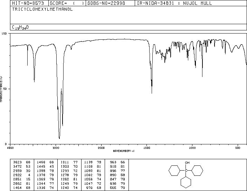
Task: Click the 847 peak table entry
Action: [x=117, y=179]
